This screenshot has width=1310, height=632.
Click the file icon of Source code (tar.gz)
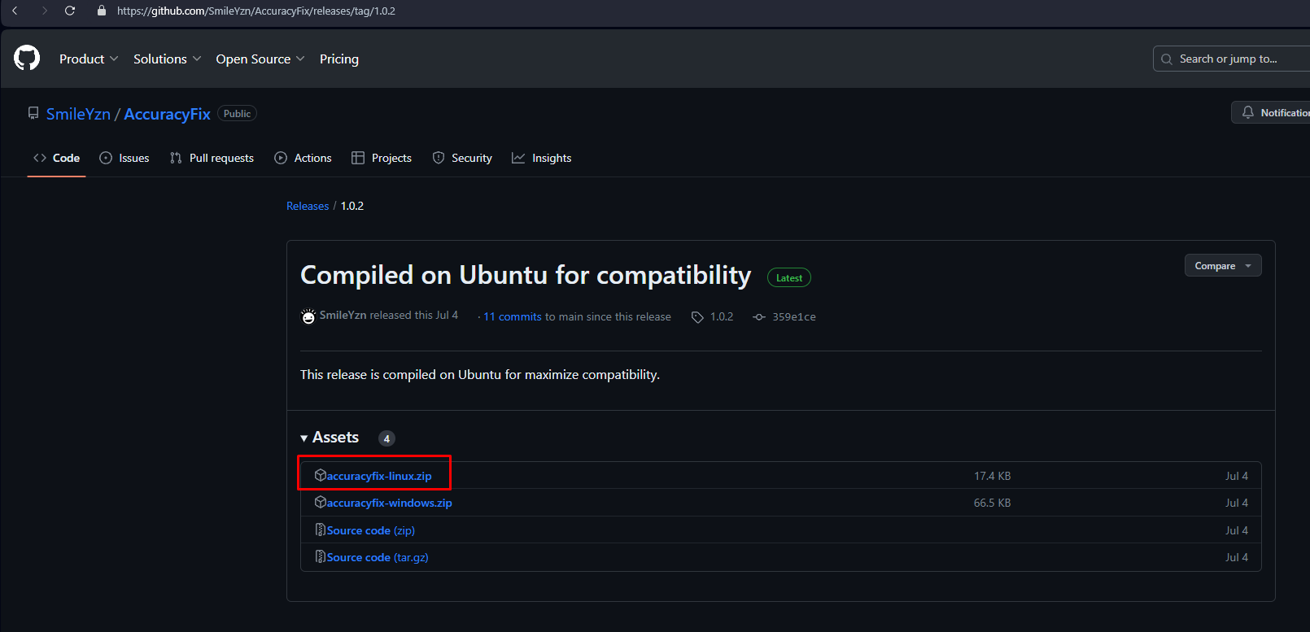[321, 556]
